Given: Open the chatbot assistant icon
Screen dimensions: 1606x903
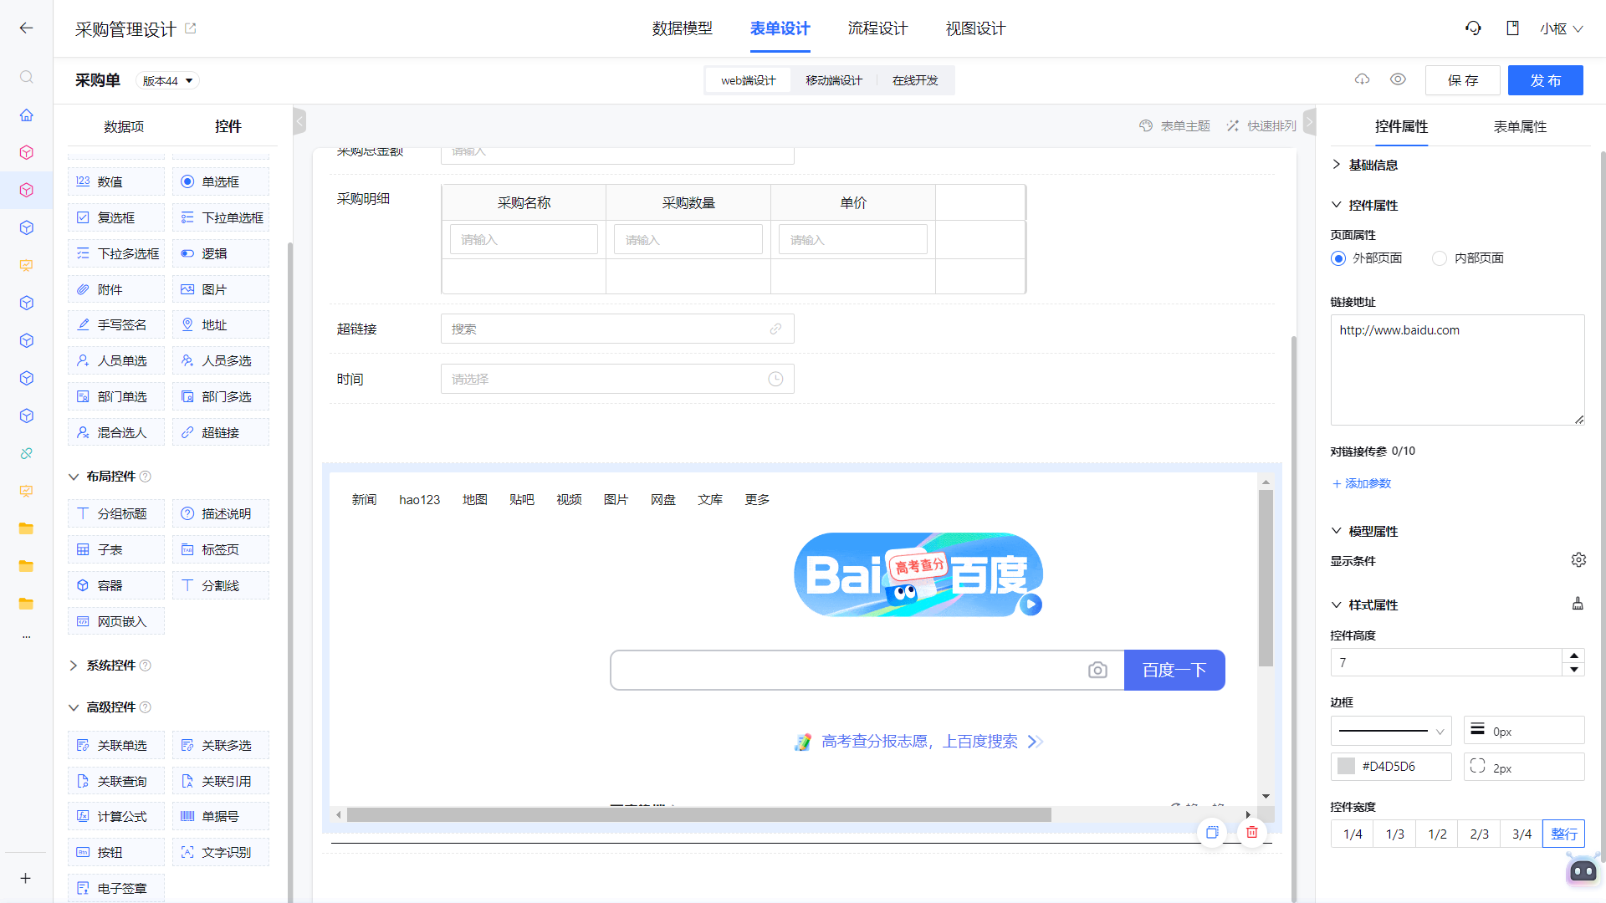Looking at the screenshot, I should [x=1583, y=871].
